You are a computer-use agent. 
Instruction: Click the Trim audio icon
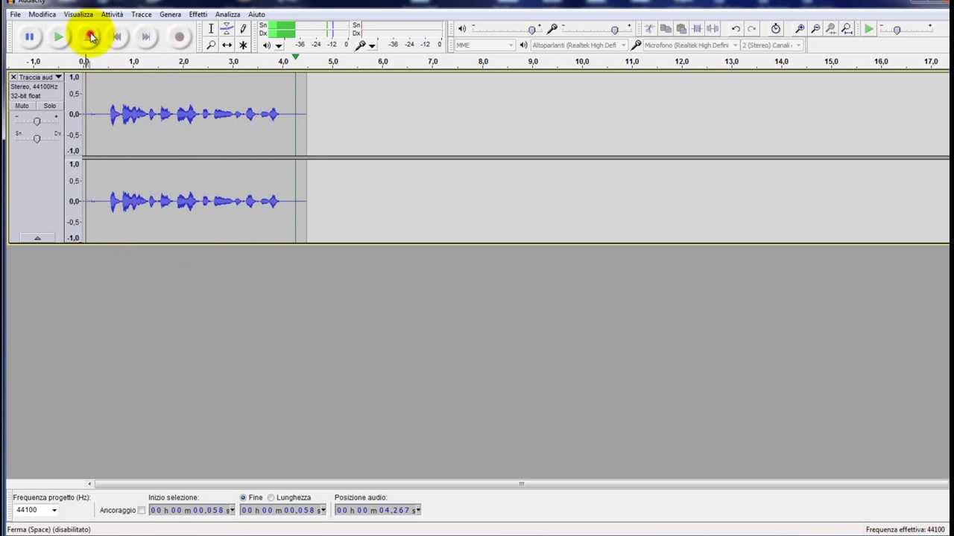click(x=697, y=28)
